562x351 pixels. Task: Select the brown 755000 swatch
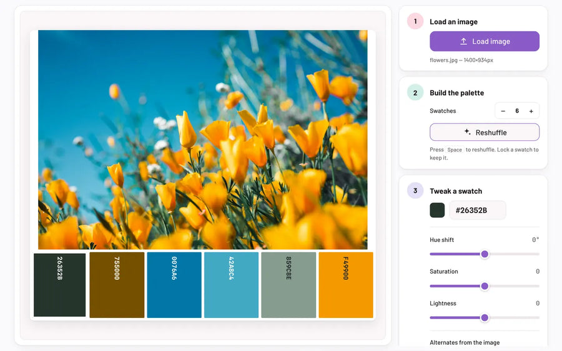coord(117,285)
